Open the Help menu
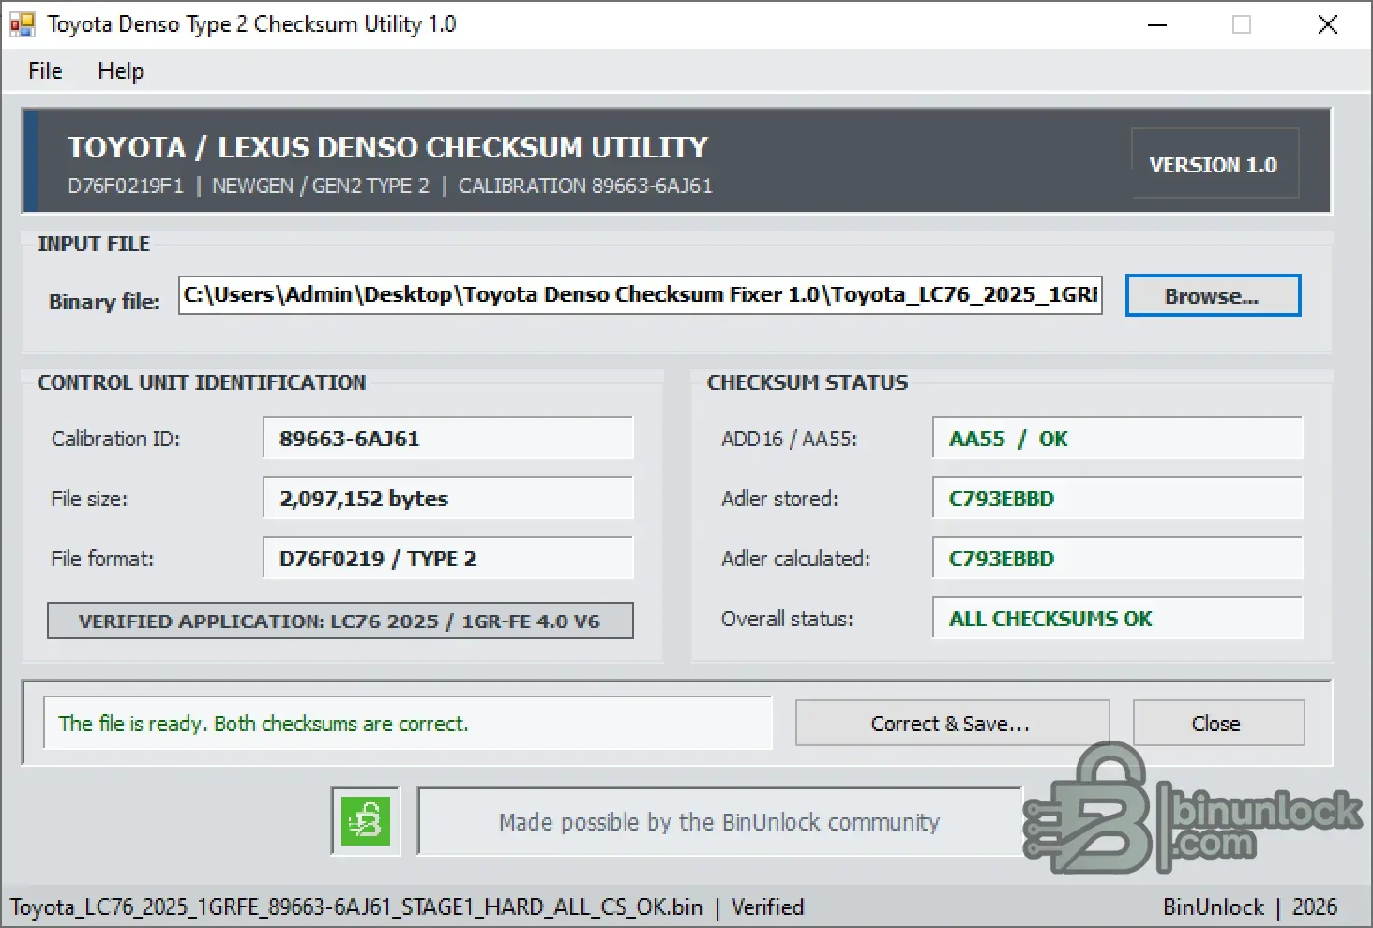 tap(121, 71)
